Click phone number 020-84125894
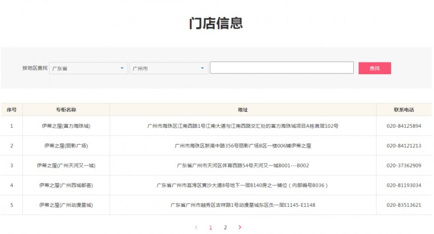The width and height of the screenshot is (434, 234). 404,126
